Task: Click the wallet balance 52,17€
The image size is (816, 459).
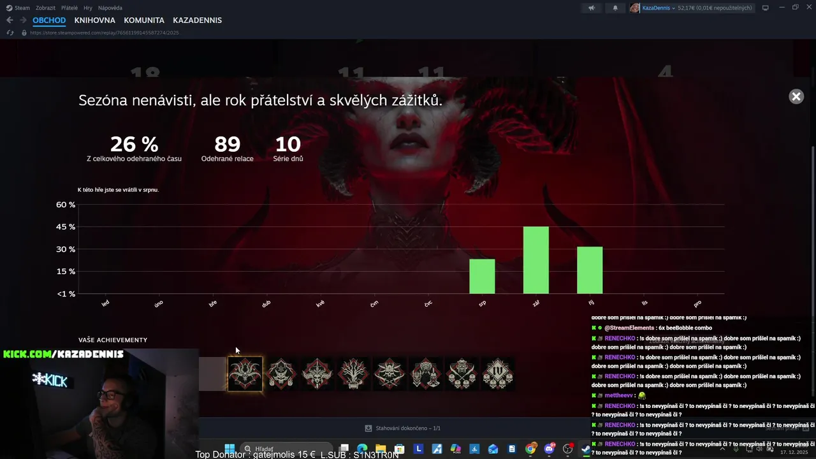Action: [715, 8]
